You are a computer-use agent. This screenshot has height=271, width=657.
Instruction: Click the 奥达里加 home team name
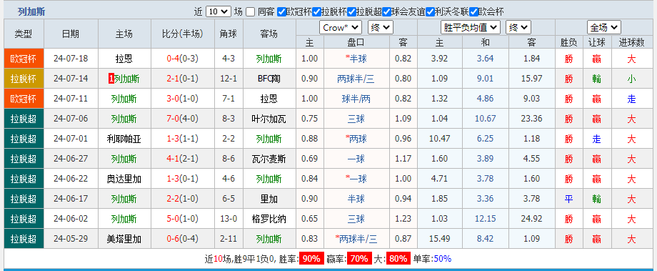[124, 179]
